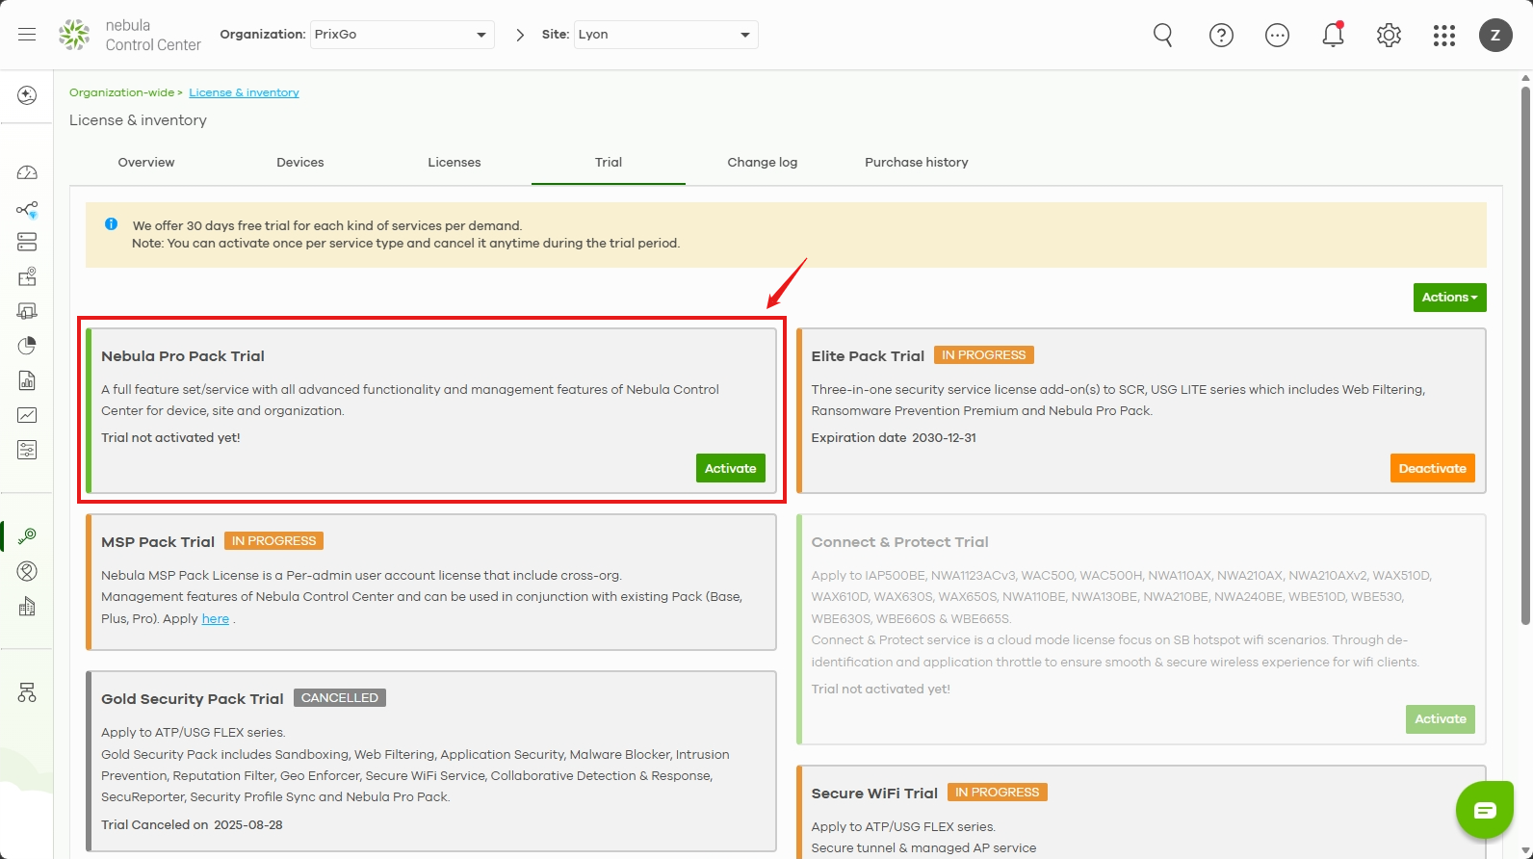Switch to the Devices tab

300,162
